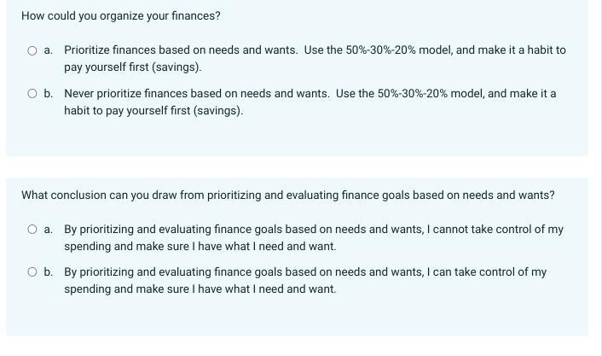
Task: Click the text ending "I can take control of my"
Action: point(305,271)
